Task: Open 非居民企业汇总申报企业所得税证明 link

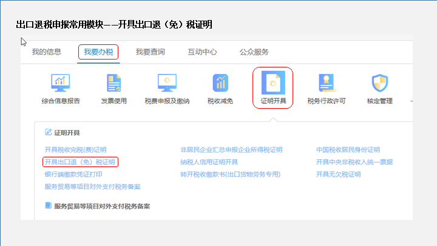Action: [x=231, y=150]
